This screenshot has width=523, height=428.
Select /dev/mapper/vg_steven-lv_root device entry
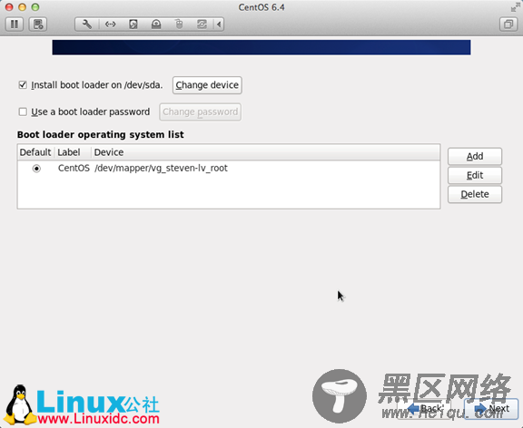pyautogui.click(x=161, y=168)
